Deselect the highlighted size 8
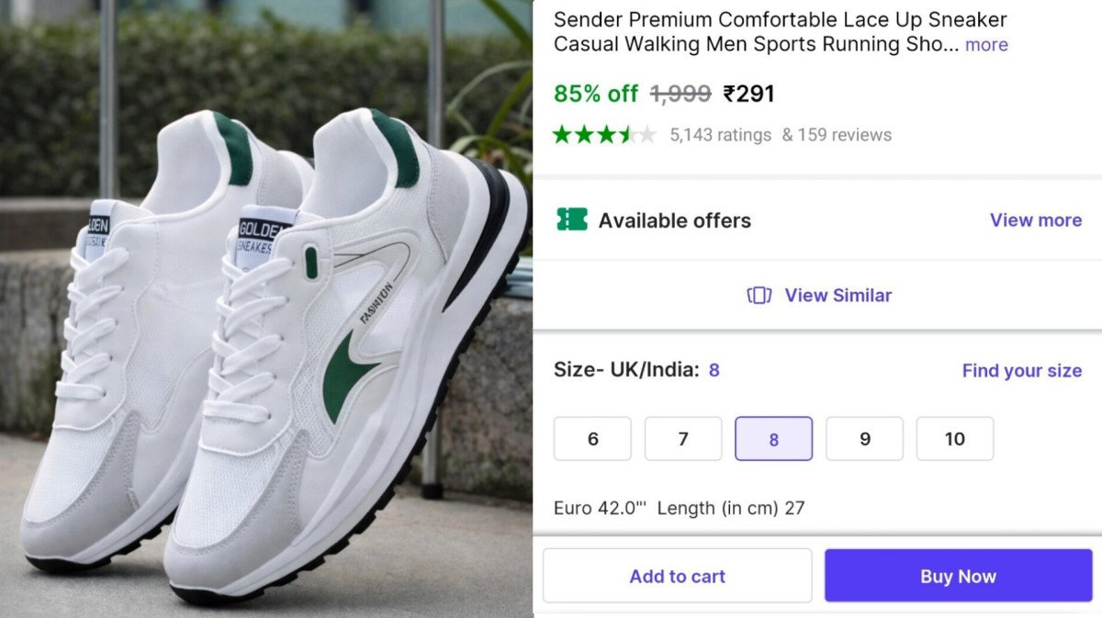 pyautogui.click(x=773, y=438)
